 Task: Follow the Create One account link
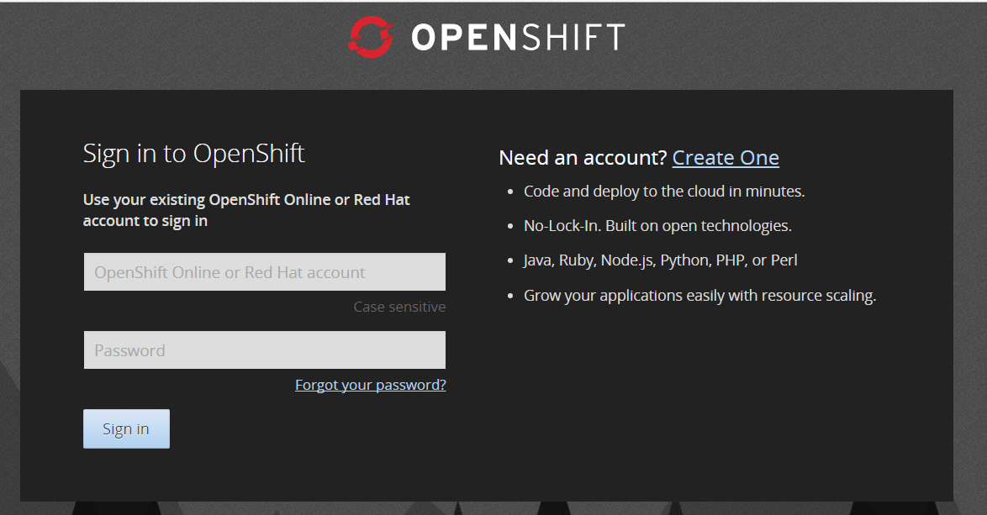pyautogui.click(x=726, y=158)
